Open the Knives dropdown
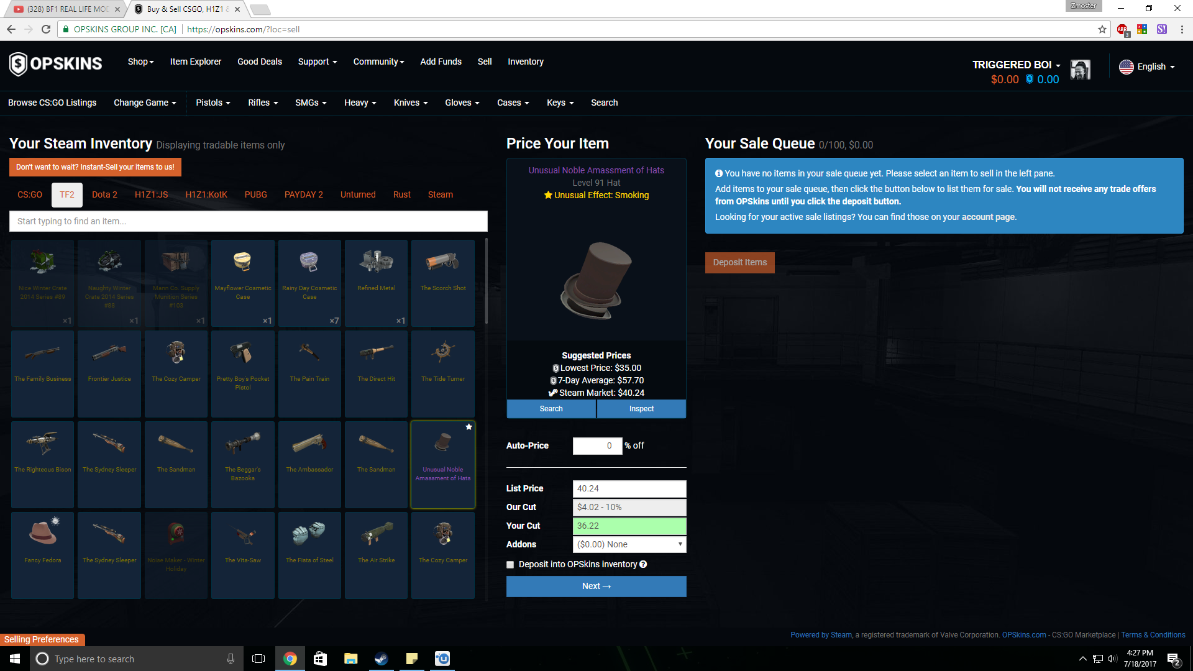The height and width of the screenshot is (671, 1193). pyautogui.click(x=411, y=103)
